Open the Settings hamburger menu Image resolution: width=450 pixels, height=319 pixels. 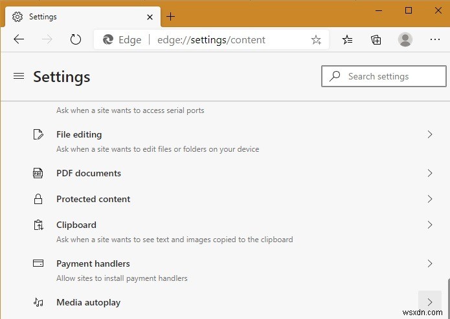tap(19, 76)
